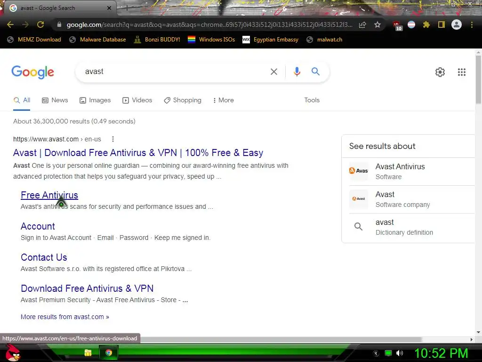The width and height of the screenshot is (482, 362).
Task: Click the green network monitor tray icon
Action: click(x=388, y=353)
